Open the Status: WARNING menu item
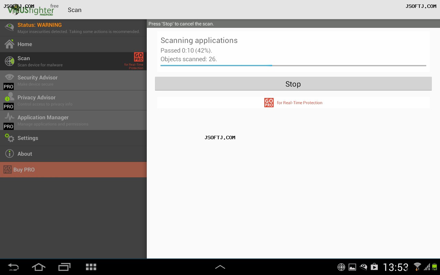 (x=73, y=28)
